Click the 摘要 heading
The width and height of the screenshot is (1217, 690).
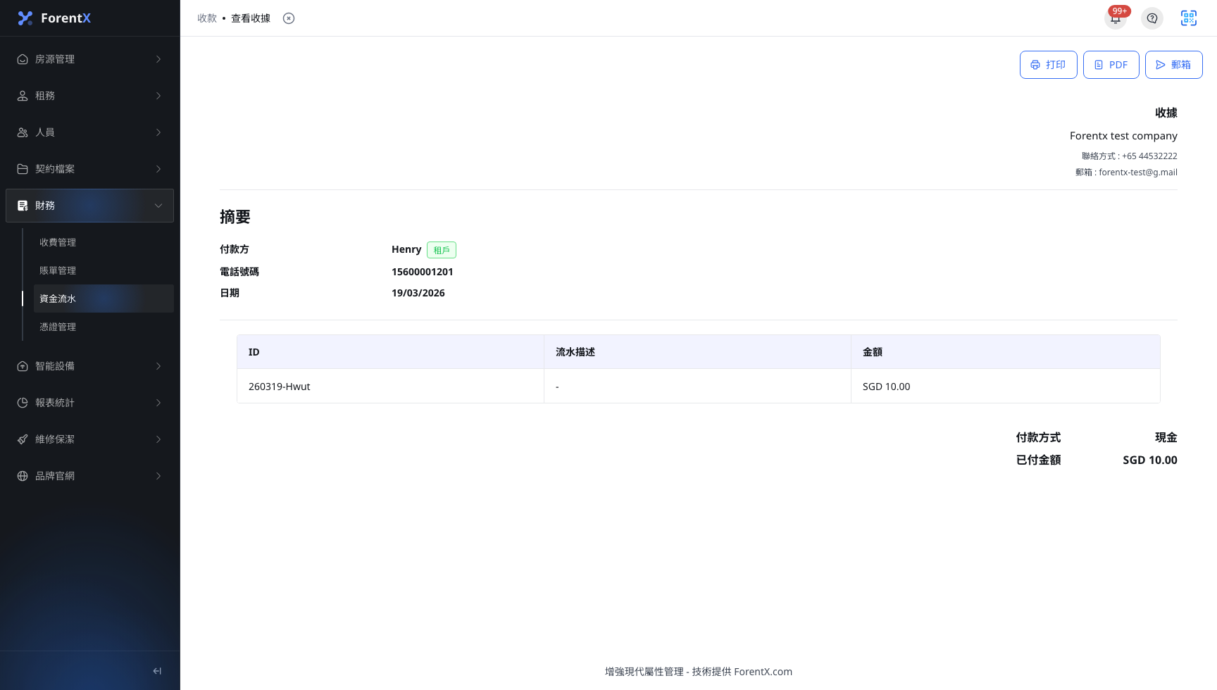235,217
